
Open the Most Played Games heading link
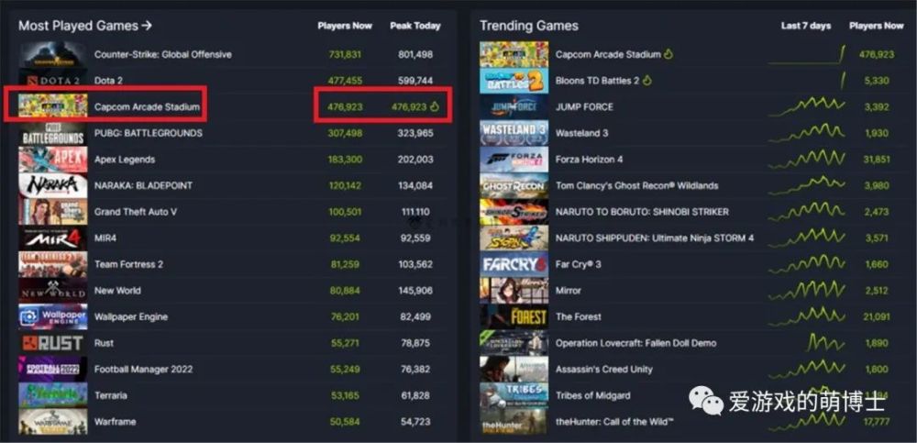pos(84,26)
